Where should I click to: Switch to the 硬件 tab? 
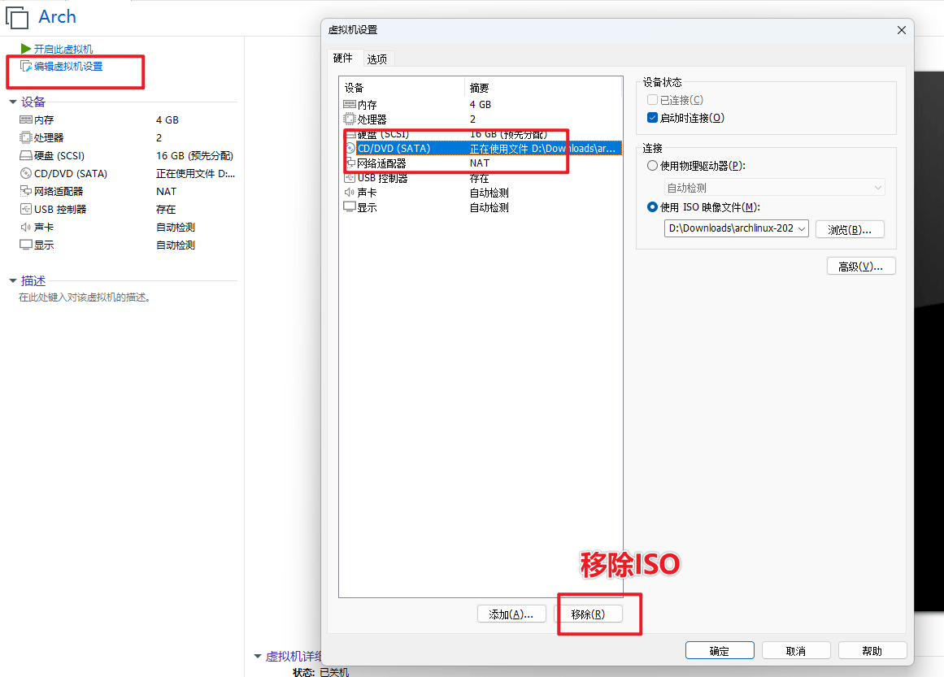point(343,59)
